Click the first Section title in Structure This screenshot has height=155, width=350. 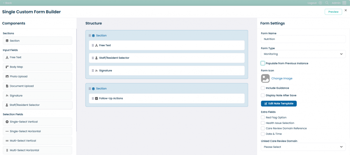[101, 36]
